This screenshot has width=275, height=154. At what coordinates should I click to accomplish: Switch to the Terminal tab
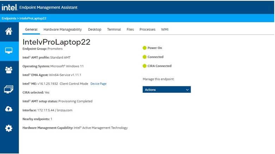point(114,30)
